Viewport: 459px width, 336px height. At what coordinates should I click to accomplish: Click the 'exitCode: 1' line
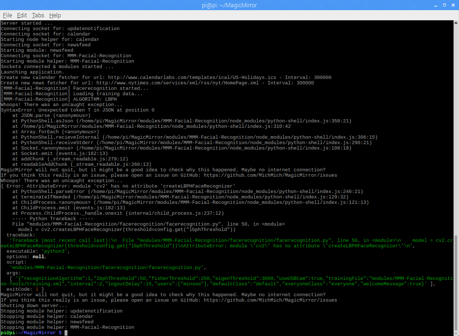coord(25,289)
